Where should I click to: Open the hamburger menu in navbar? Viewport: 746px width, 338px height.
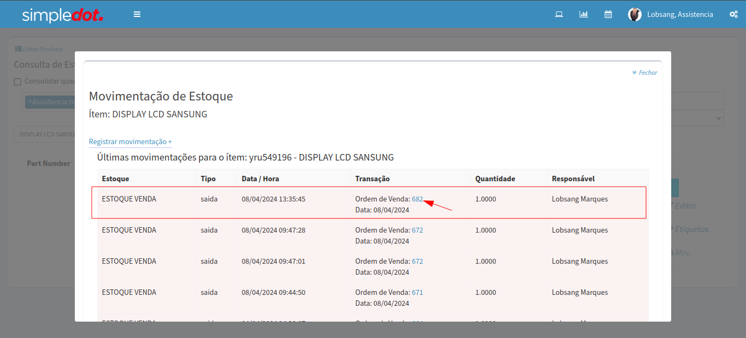pyautogui.click(x=137, y=14)
